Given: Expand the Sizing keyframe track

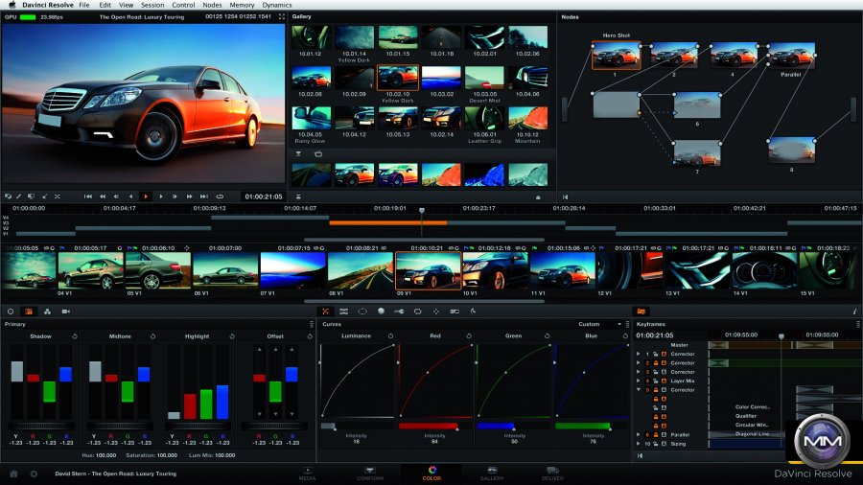Looking at the screenshot, I should [639, 444].
